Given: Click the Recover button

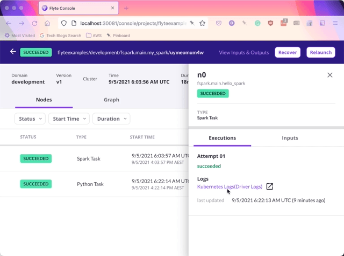Looking at the screenshot, I should [288, 52].
